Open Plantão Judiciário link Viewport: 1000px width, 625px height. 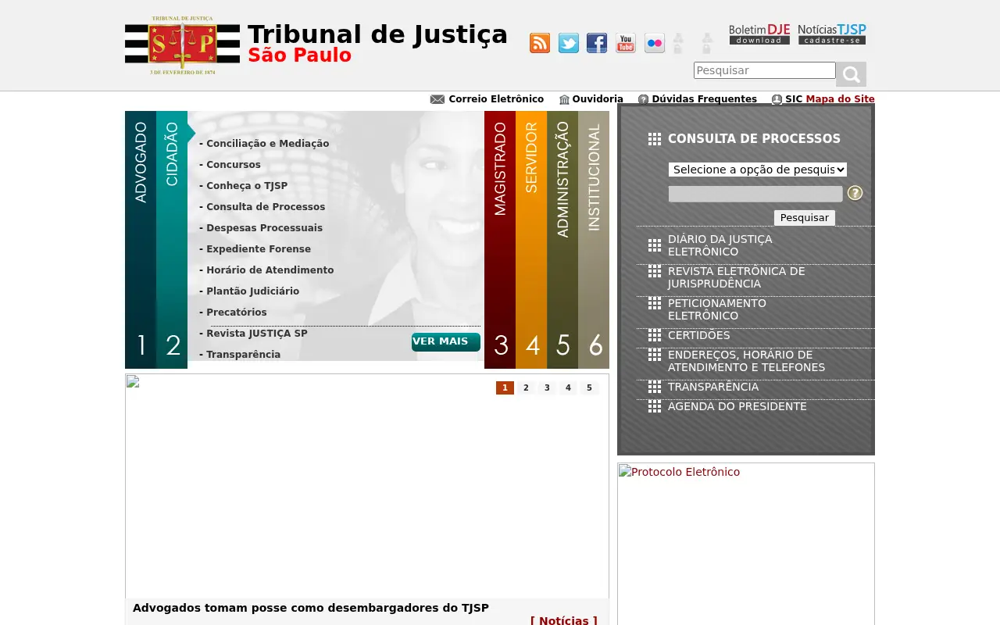pos(252,291)
